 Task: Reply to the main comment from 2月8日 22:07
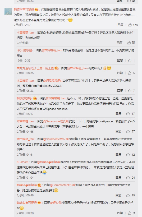pyautogui.click(x=120, y=25)
